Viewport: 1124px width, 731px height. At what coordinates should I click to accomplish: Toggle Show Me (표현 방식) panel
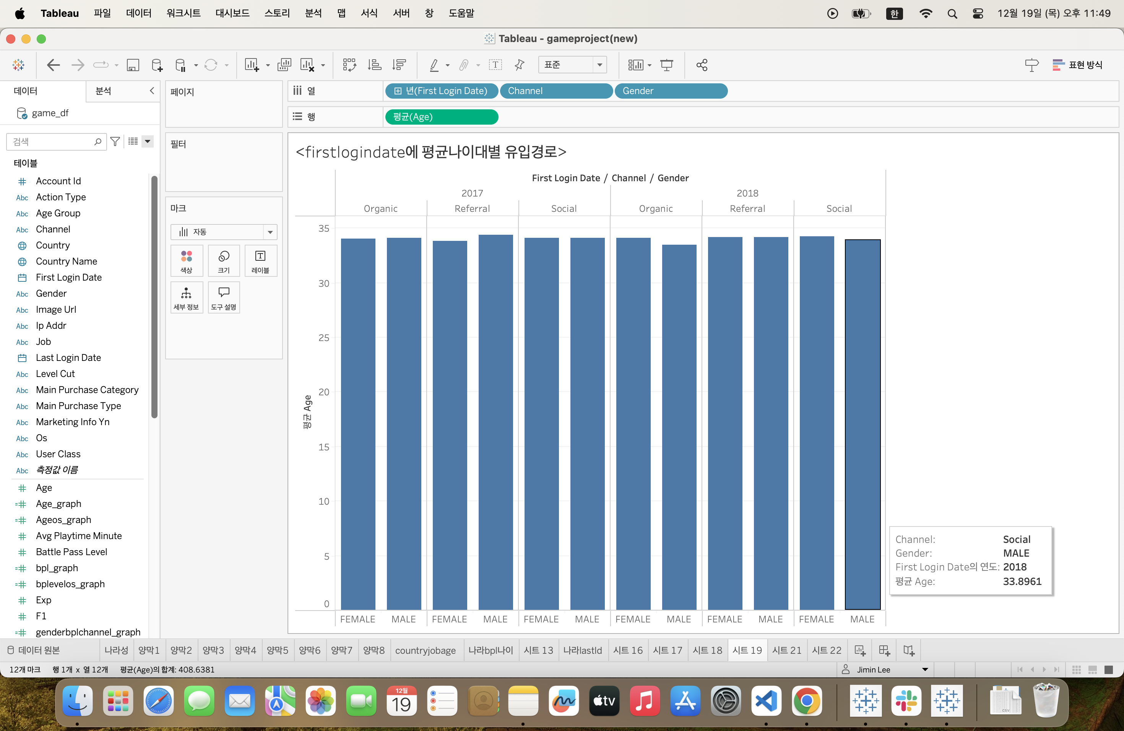point(1078,65)
